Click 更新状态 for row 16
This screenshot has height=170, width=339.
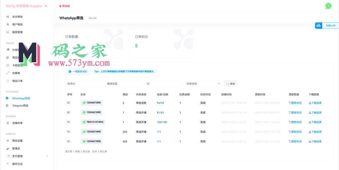tap(295, 132)
